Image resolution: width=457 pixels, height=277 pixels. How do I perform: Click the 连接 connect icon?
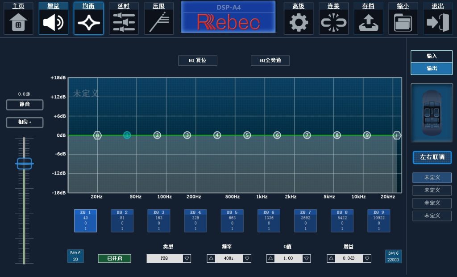pos(333,18)
